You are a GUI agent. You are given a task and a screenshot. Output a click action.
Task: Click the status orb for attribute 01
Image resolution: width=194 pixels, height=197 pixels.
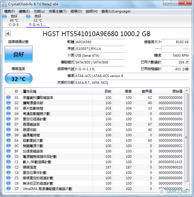[9, 97]
